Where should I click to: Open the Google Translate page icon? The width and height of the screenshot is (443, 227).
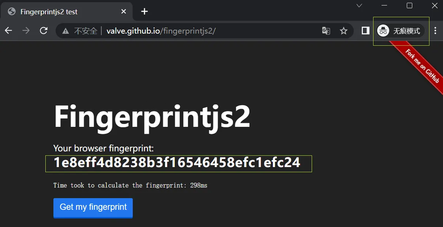(326, 31)
